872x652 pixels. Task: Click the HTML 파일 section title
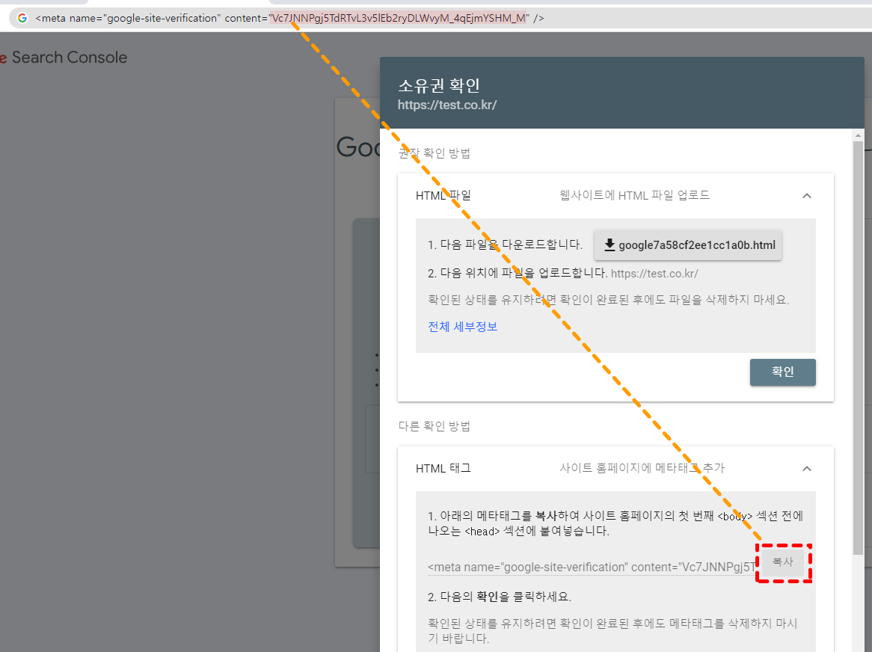tap(443, 196)
